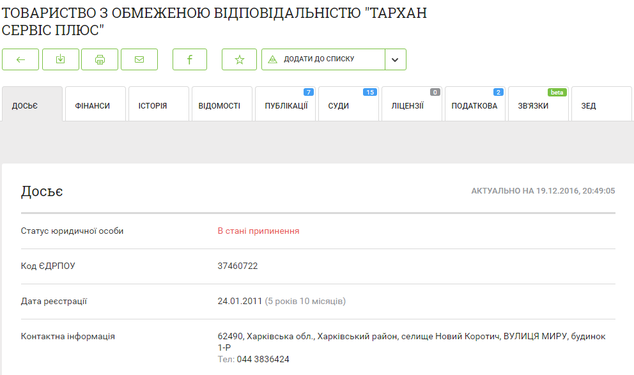634x375 pixels.
Task: Share the page on Facebook
Action: 190,59
